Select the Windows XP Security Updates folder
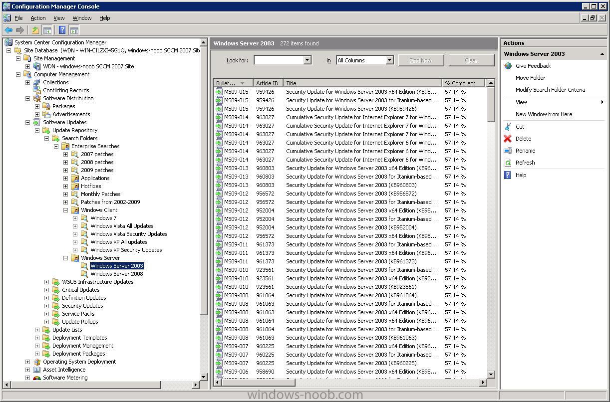This screenshot has height=402, width=610. click(126, 250)
